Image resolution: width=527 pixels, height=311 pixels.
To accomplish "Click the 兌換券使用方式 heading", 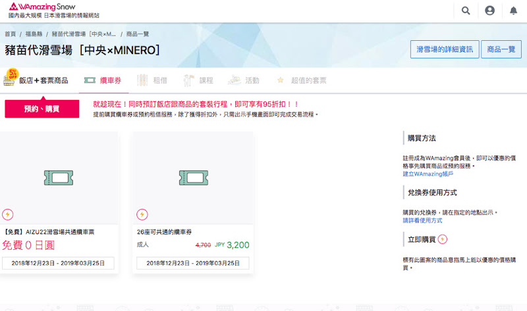I will [x=432, y=193].
